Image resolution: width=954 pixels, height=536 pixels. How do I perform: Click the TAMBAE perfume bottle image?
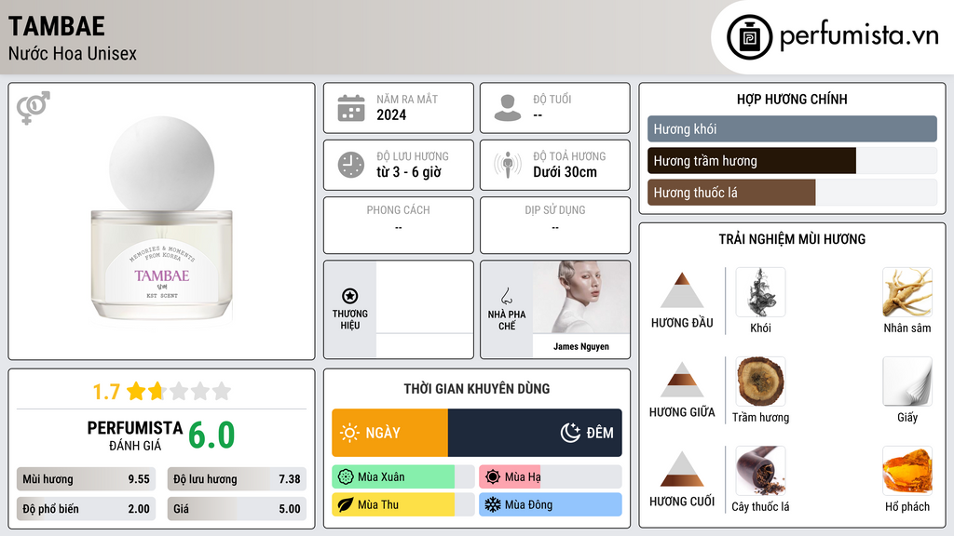pos(162,219)
